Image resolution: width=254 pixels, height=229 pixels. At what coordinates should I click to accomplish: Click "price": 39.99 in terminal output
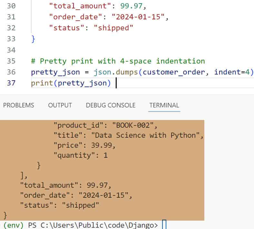click(x=84, y=145)
